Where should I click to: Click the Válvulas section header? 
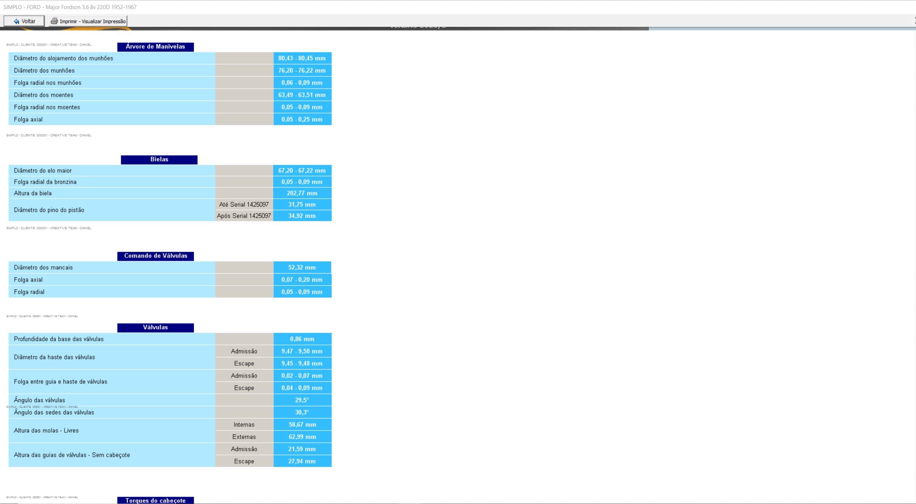coord(155,327)
